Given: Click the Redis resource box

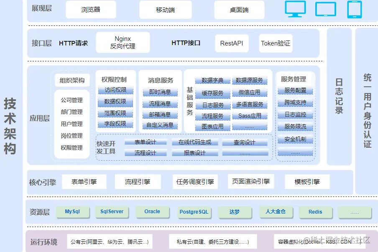Looking at the screenshot, I should (316, 212).
